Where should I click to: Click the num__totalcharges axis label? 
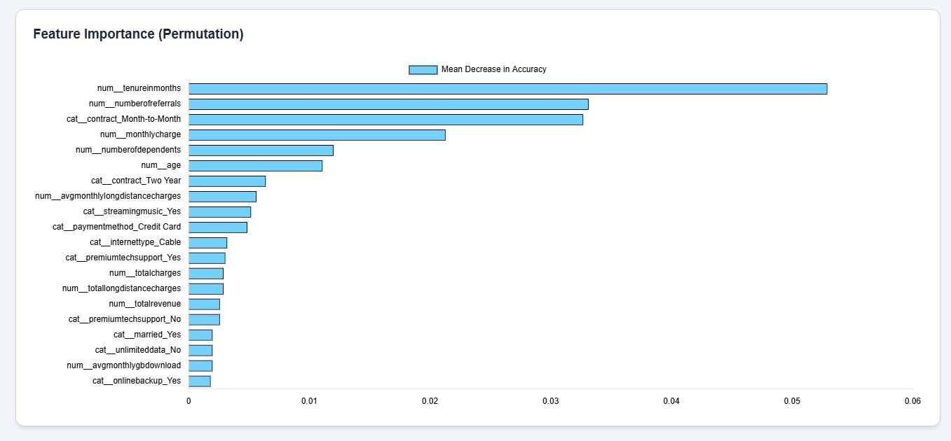click(145, 273)
